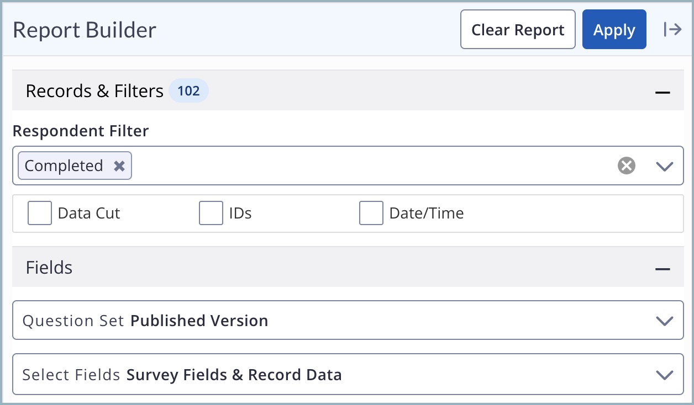
Task: Enable the Data Cut checkbox
Action: [x=40, y=213]
